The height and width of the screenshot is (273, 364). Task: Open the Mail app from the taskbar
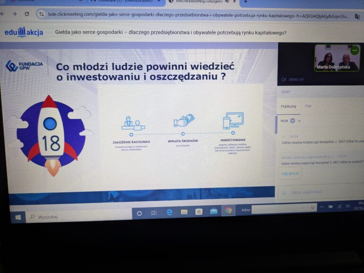214,211
